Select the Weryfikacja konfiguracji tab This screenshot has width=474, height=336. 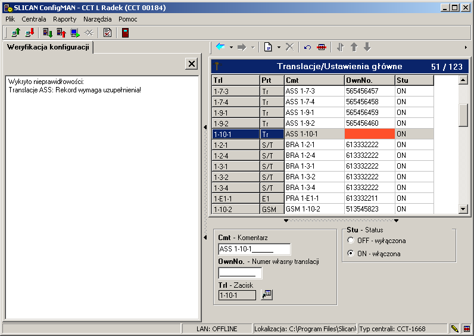pos(48,47)
